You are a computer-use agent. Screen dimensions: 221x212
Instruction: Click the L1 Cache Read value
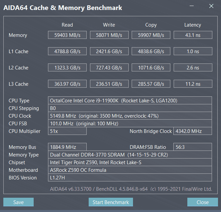[67, 51]
